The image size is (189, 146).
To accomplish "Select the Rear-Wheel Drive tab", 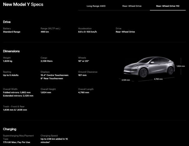I will tap(132, 6).
